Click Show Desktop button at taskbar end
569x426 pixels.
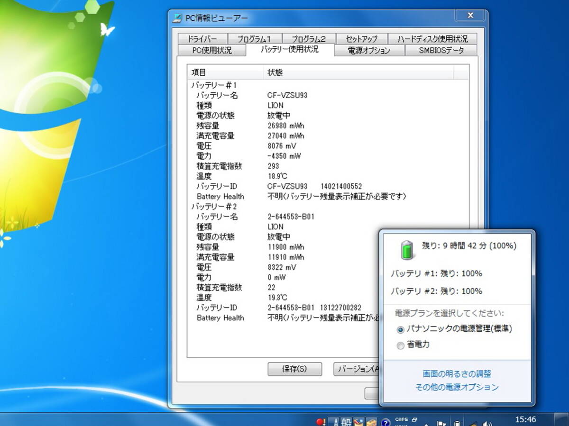[562, 419]
